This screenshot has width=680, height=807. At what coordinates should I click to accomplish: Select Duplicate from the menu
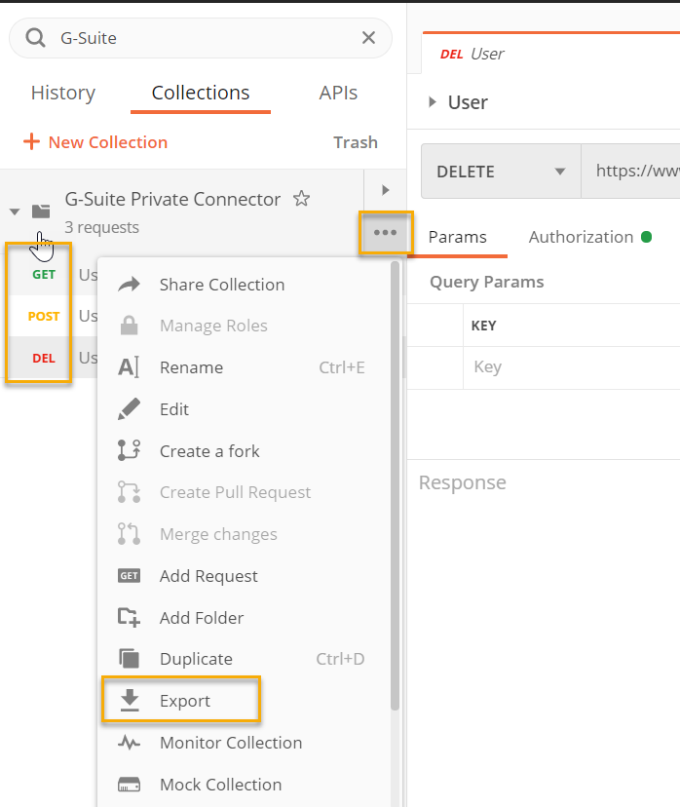(244, 659)
